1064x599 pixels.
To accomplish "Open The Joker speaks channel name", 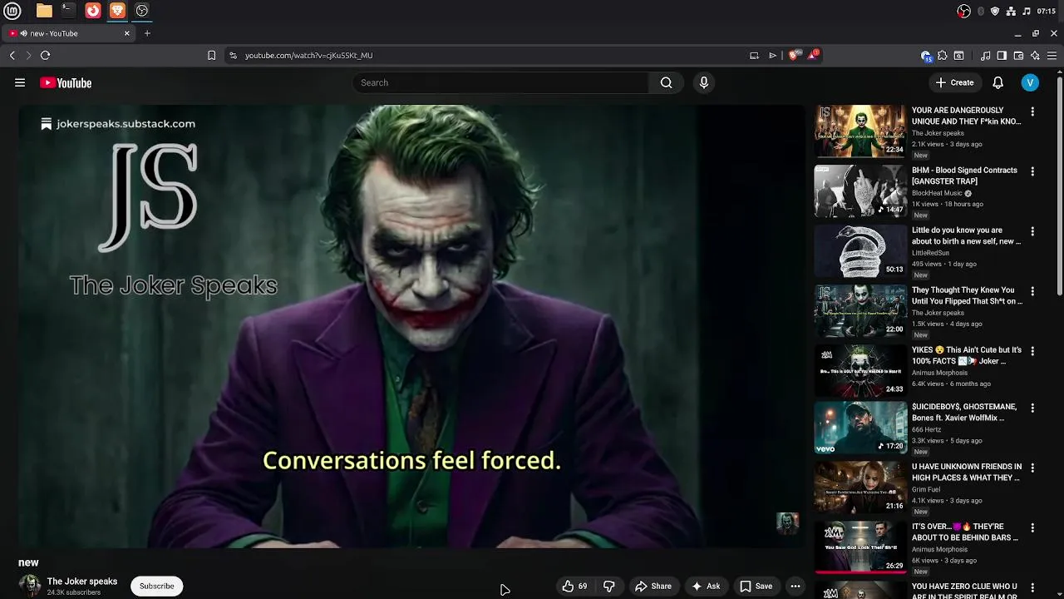I will click(82, 582).
